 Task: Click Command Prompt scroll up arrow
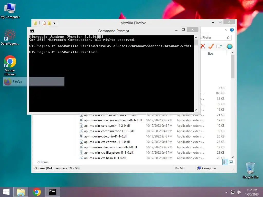coord(196,37)
